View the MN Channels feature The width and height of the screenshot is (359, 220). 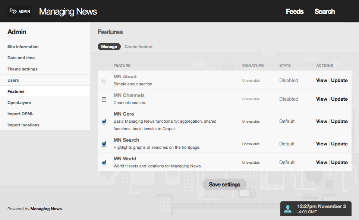pyautogui.click(x=321, y=99)
